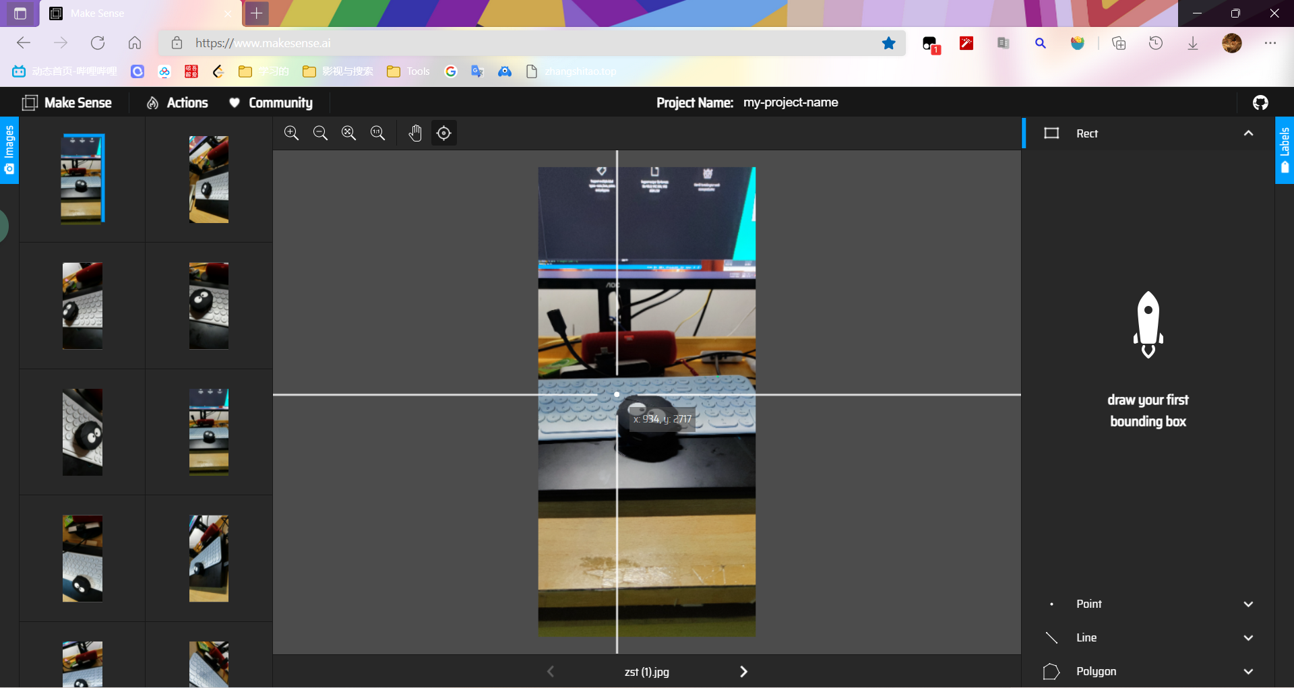Open the Google bookmark icon

coord(451,71)
